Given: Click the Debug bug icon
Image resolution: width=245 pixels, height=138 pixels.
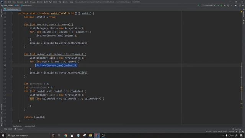Looking at the screenshot, I should 221,6.
